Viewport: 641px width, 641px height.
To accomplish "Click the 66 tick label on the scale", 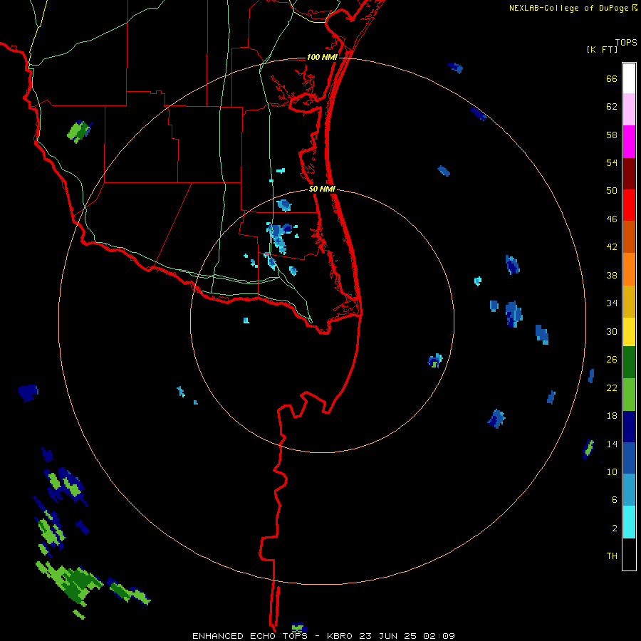I will (612, 78).
